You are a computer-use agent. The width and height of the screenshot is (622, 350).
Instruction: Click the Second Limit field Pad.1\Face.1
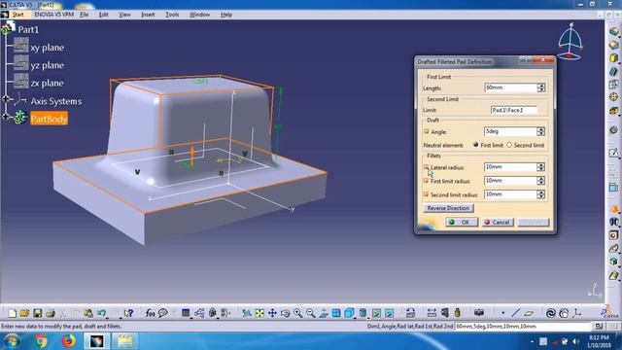(514, 110)
